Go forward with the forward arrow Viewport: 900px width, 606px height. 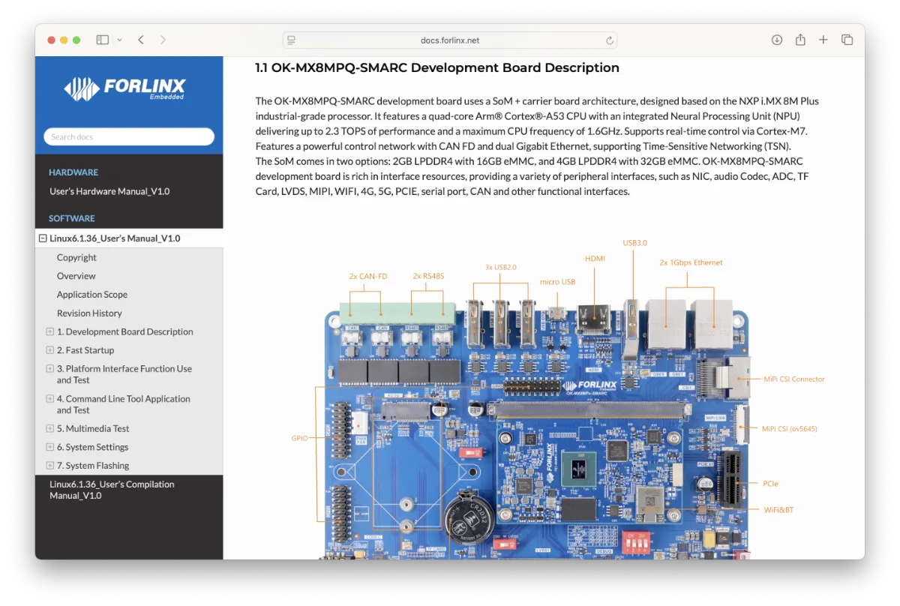point(163,40)
